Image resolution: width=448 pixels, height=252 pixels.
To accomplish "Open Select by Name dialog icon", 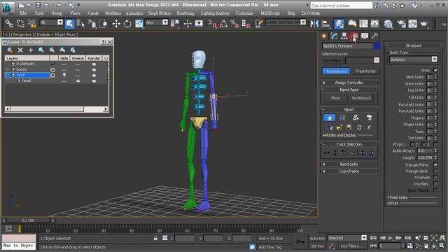I will 81,24.
